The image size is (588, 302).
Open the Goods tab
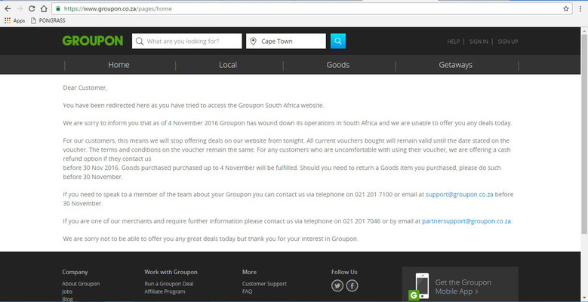(x=337, y=65)
